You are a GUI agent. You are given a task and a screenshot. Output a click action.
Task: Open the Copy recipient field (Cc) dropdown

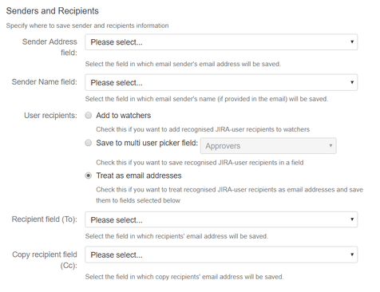221,255
